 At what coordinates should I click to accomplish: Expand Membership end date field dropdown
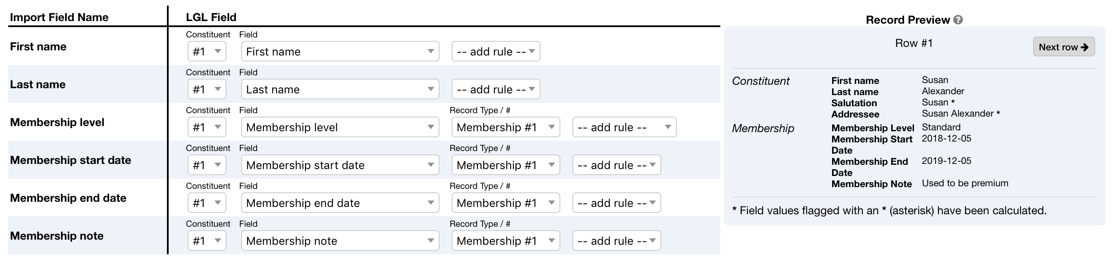click(340, 203)
